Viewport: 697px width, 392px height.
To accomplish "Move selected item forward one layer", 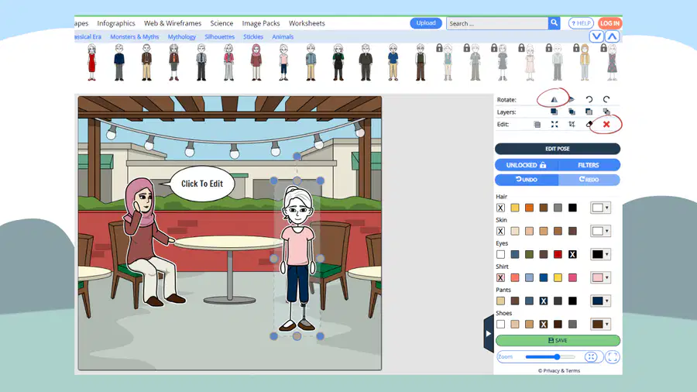I will [572, 112].
